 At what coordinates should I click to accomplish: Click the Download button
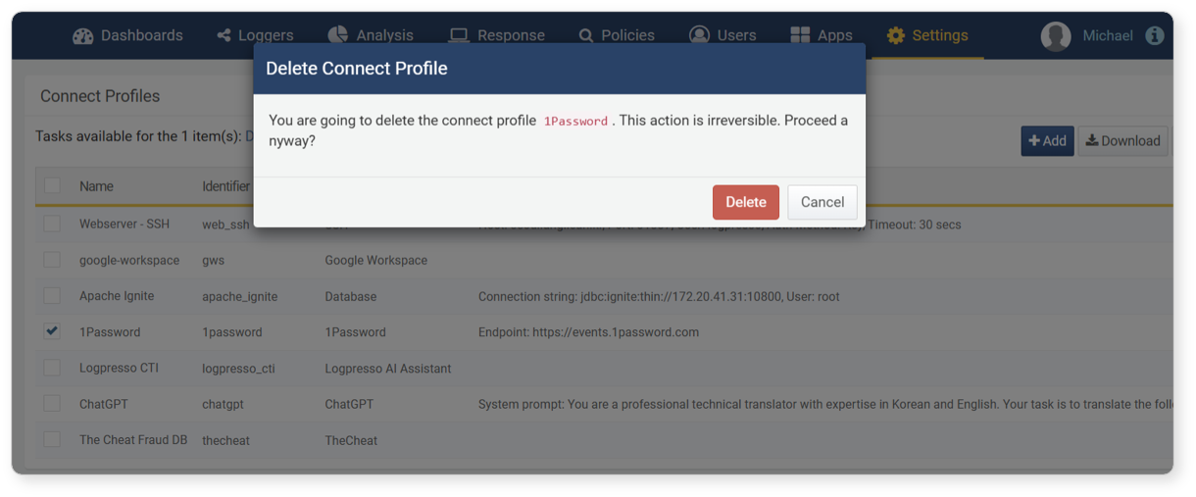pos(1123,141)
